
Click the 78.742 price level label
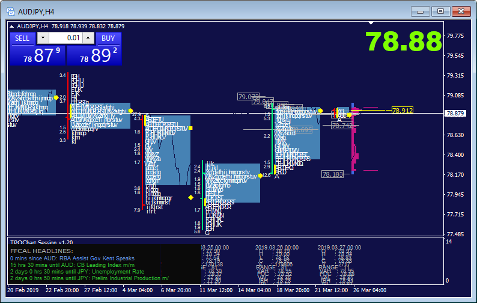pyautogui.click(x=342, y=126)
